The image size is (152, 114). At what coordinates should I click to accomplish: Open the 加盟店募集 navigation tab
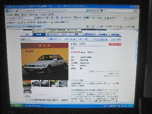[115, 35]
